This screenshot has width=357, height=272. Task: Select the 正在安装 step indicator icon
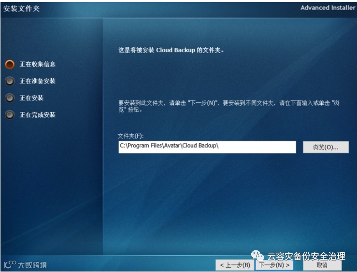10,98
